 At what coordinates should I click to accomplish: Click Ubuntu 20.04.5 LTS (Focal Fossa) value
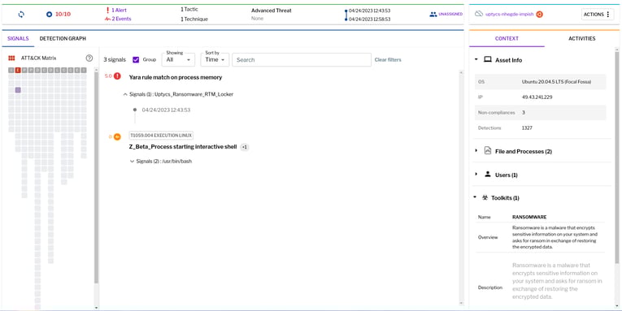click(x=556, y=82)
